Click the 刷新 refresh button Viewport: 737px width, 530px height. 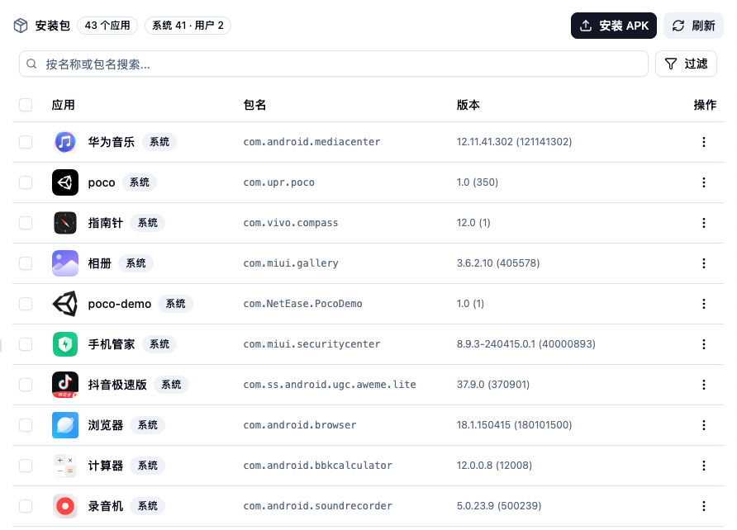pos(693,25)
